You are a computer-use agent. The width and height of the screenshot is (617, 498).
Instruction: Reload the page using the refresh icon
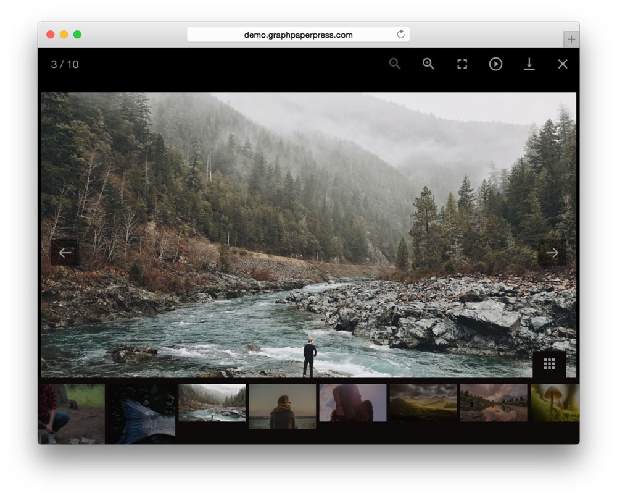click(x=400, y=35)
